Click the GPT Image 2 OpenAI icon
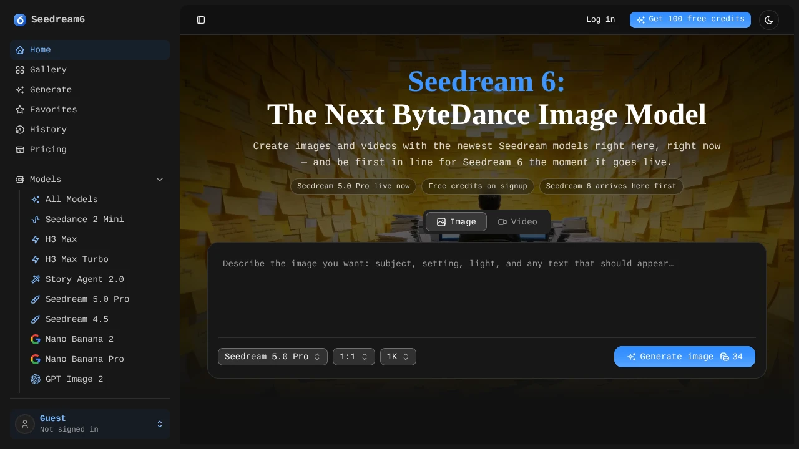Screen dimensions: 799x449 click(36, 379)
